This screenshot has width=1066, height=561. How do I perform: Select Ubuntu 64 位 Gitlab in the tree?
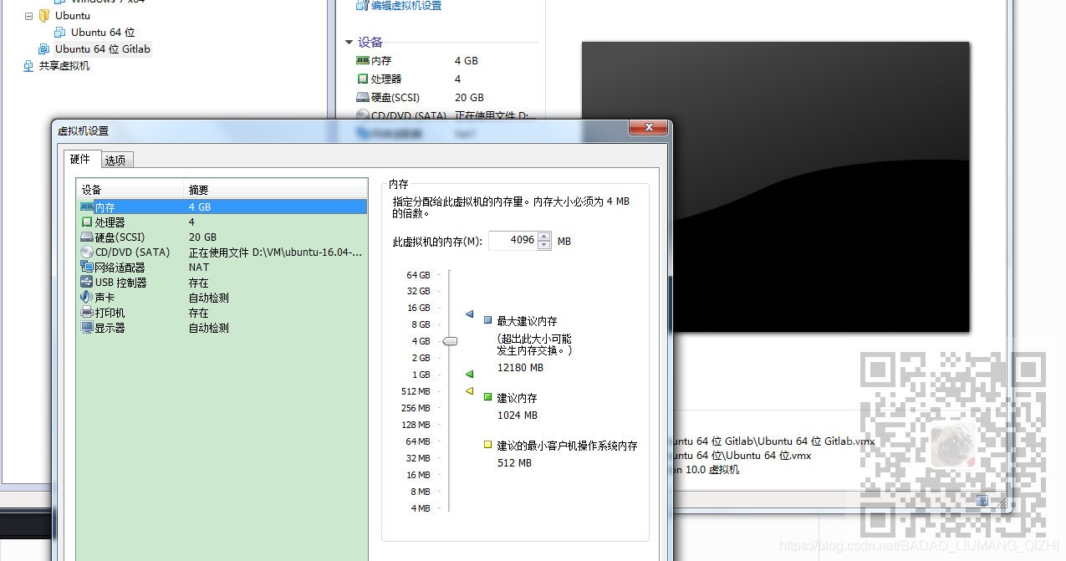[x=103, y=48]
